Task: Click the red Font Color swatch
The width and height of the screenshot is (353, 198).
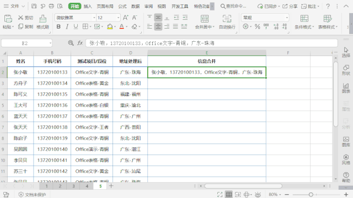Action: click(122, 26)
